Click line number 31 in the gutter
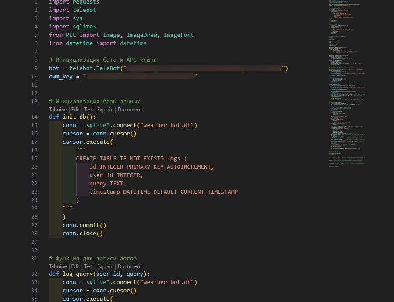Viewport: 394px width, 302px height. pos(34,258)
